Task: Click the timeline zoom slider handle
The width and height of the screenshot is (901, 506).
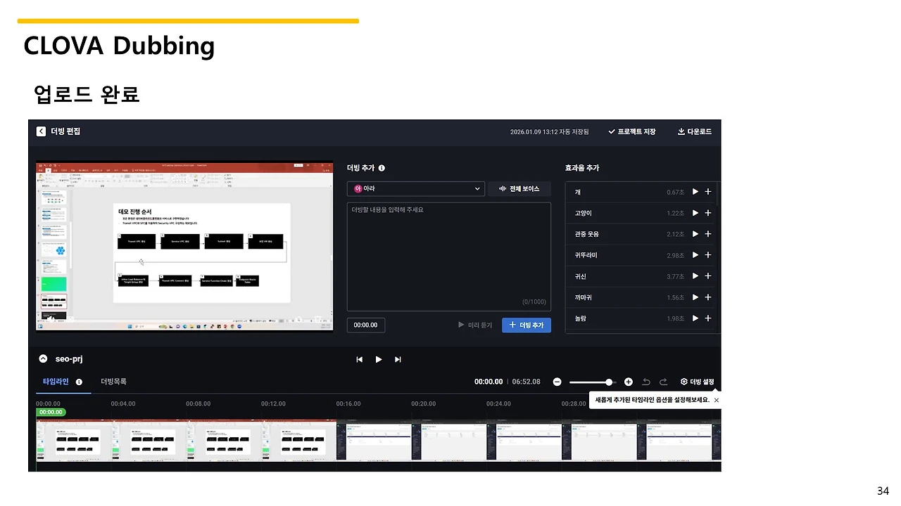Action: 609,382
